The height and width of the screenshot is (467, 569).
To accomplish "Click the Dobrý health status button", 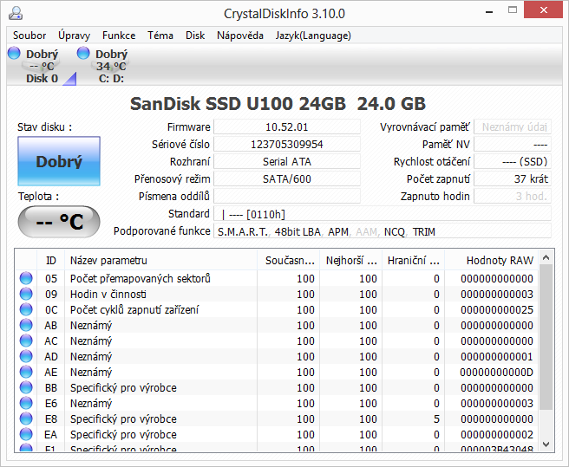I will tap(59, 161).
